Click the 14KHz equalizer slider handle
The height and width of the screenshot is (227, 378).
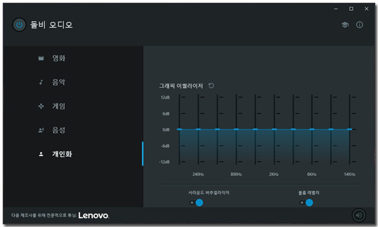coord(349,129)
